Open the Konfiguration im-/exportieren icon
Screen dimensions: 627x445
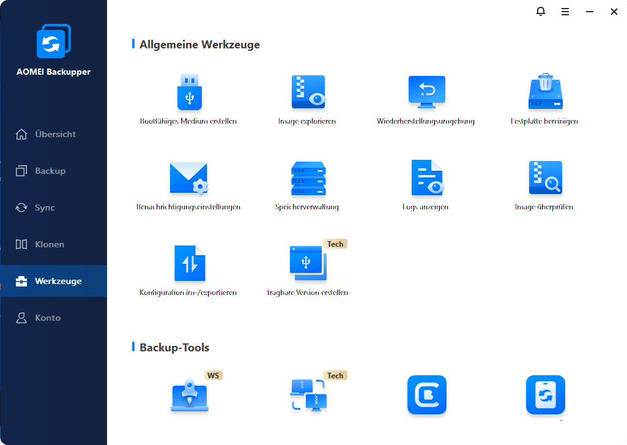point(190,263)
